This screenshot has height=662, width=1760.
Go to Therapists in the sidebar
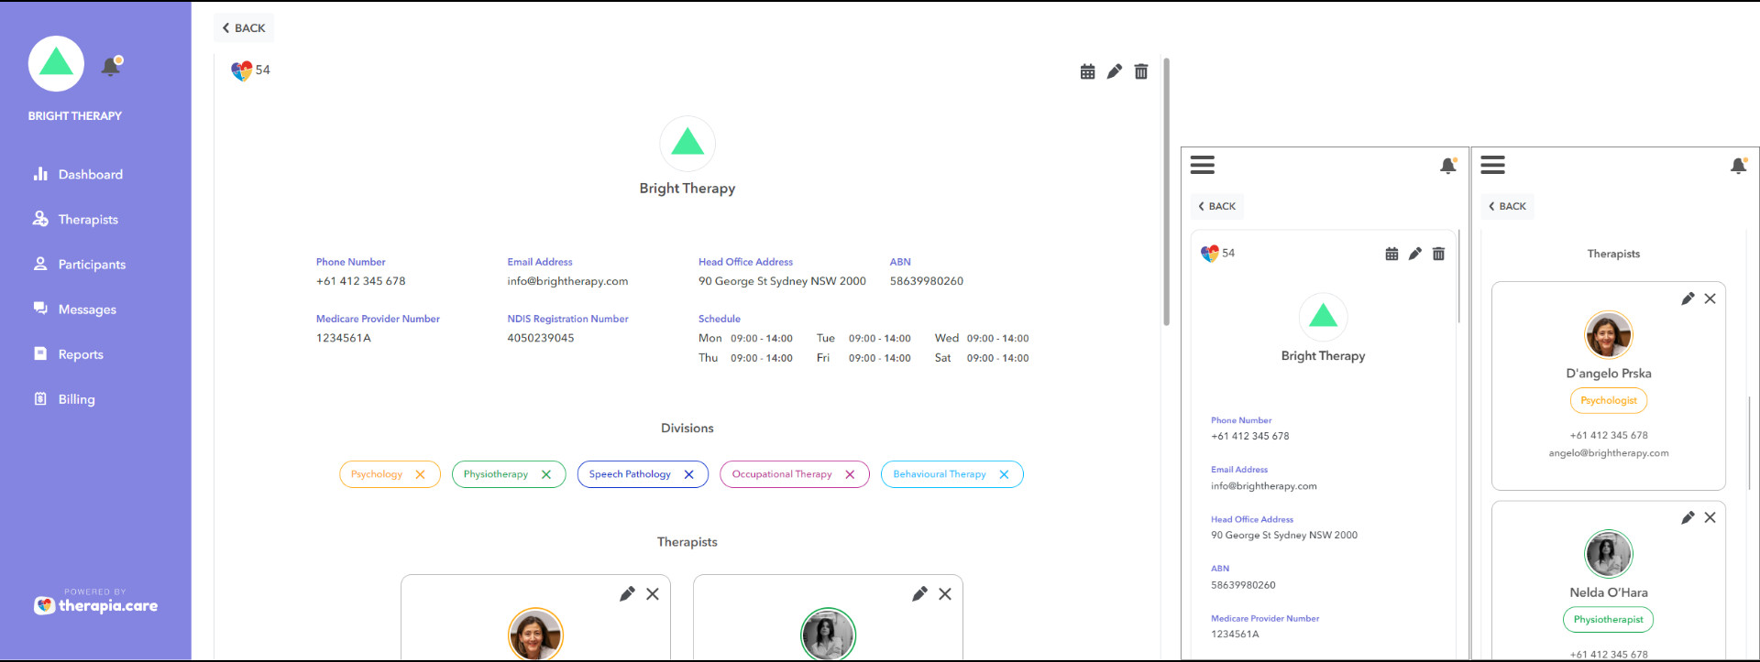coord(88,219)
